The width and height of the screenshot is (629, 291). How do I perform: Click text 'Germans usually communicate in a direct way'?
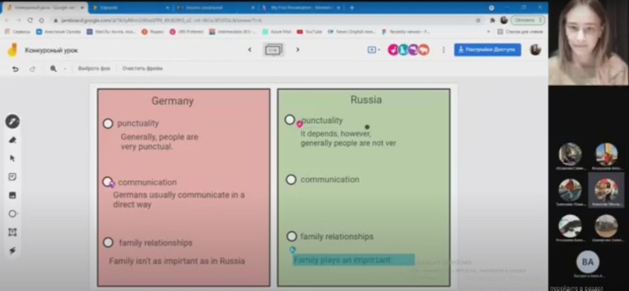pyautogui.click(x=179, y=199)
